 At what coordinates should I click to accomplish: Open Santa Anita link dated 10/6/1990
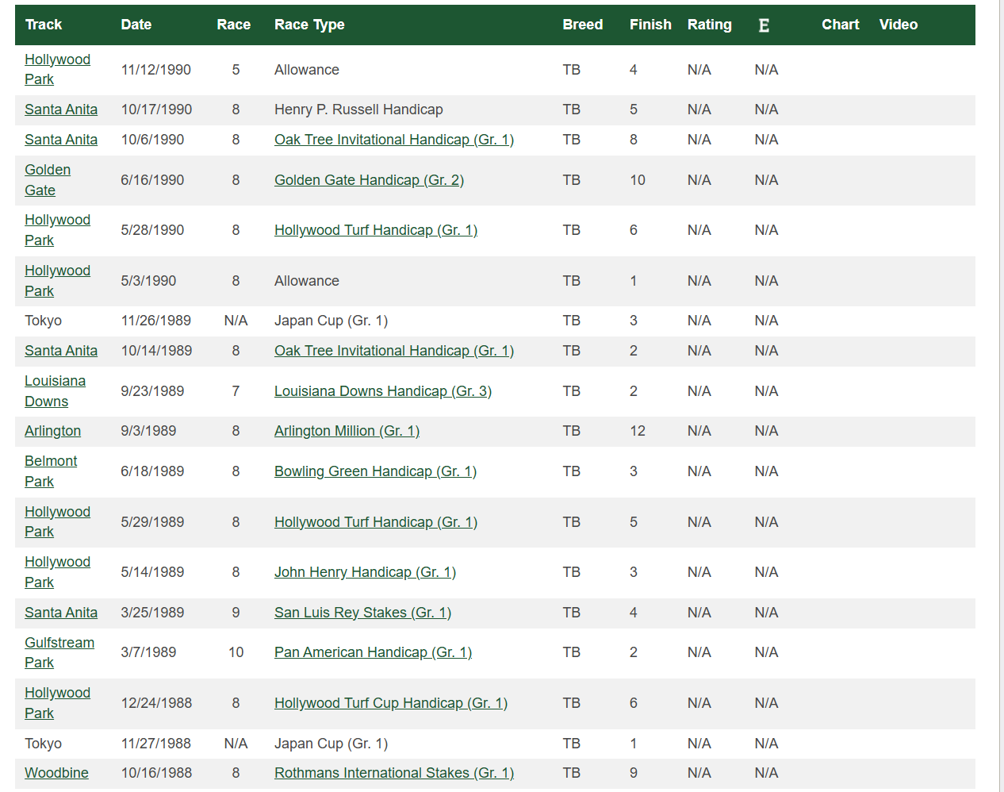click(61, 140)
